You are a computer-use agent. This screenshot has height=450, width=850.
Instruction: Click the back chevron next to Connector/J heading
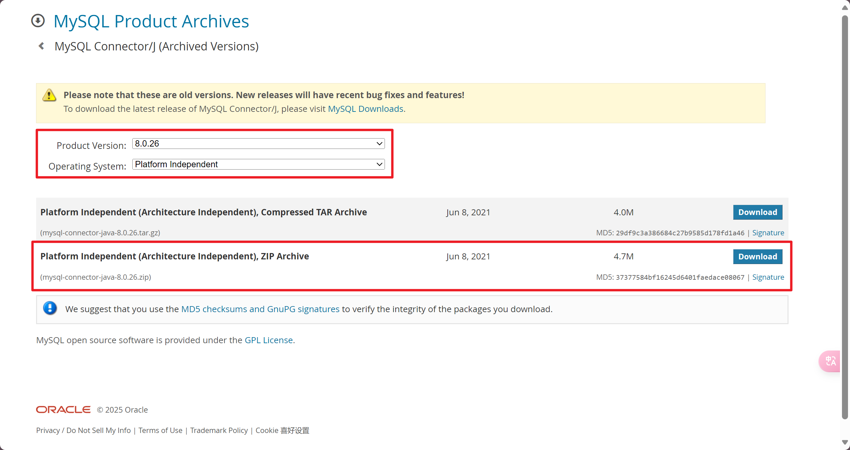click(41, 46)
